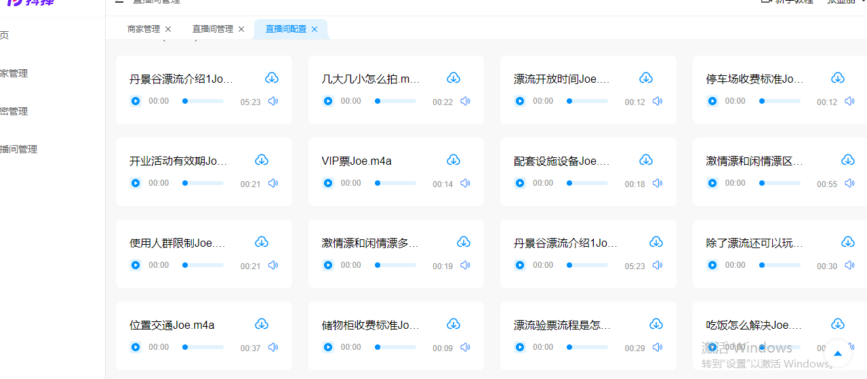Click the 配套设施设备Joe progress slider
This screenshot has height=379, width=867.
(587, 183)
